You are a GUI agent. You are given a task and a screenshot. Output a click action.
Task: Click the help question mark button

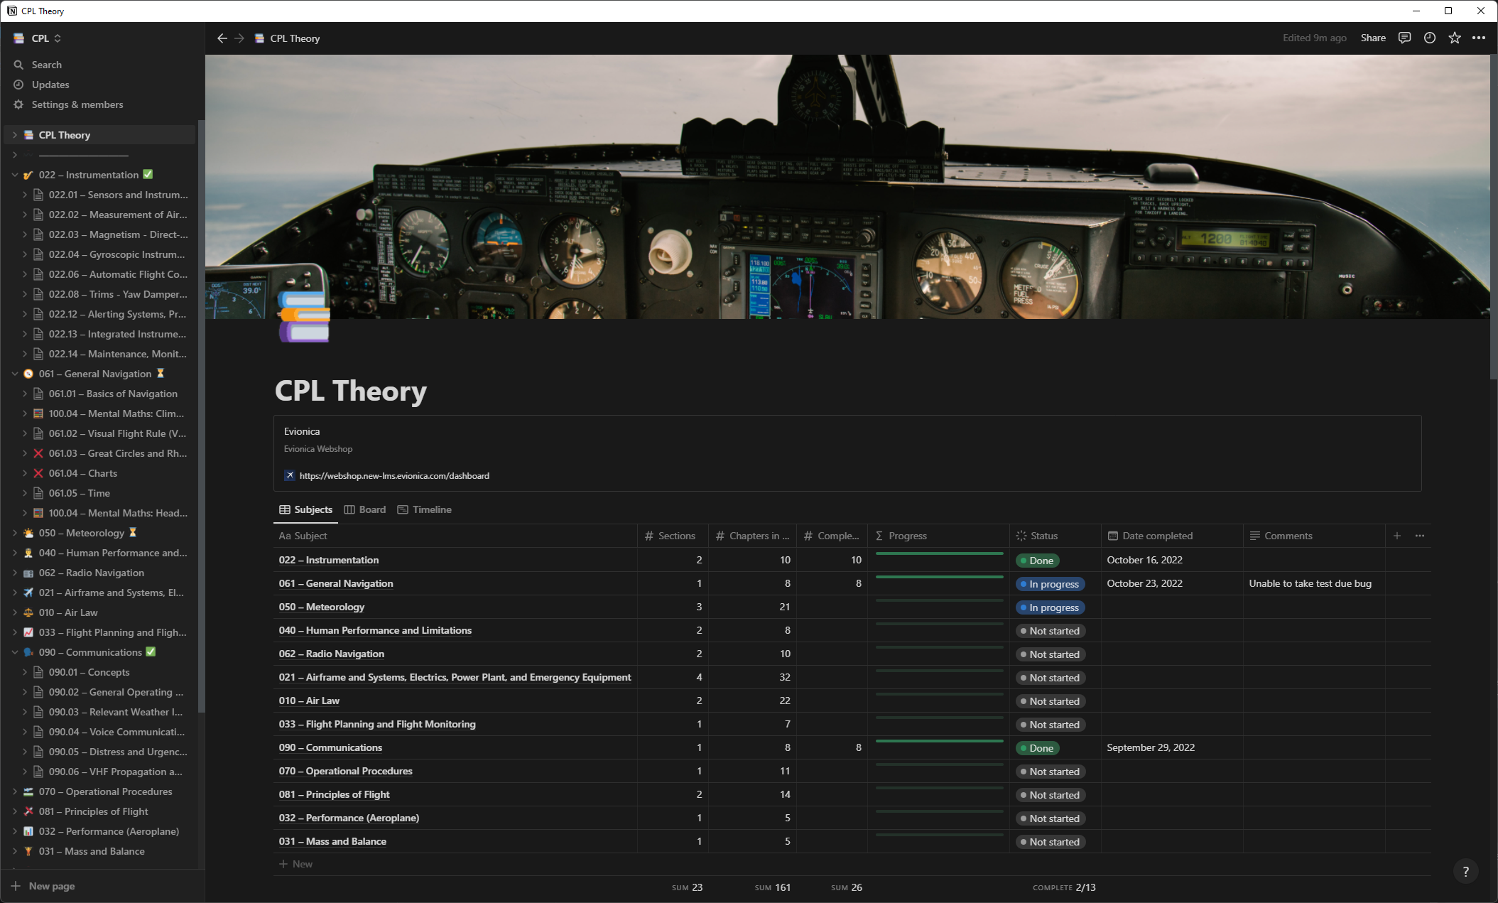click(x=1465, y=871)
